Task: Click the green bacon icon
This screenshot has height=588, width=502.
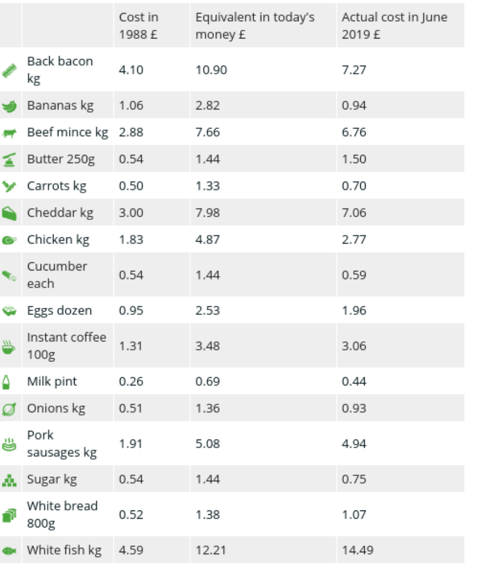Action: (9, 70)
